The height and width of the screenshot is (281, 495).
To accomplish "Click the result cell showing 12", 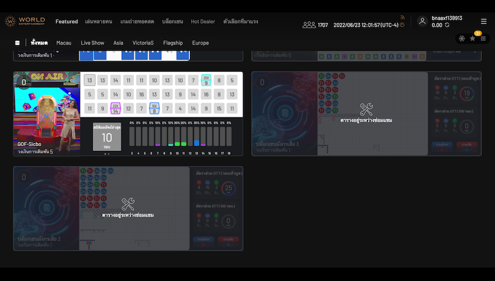I will pyautogui.click(x=129, y=108).
